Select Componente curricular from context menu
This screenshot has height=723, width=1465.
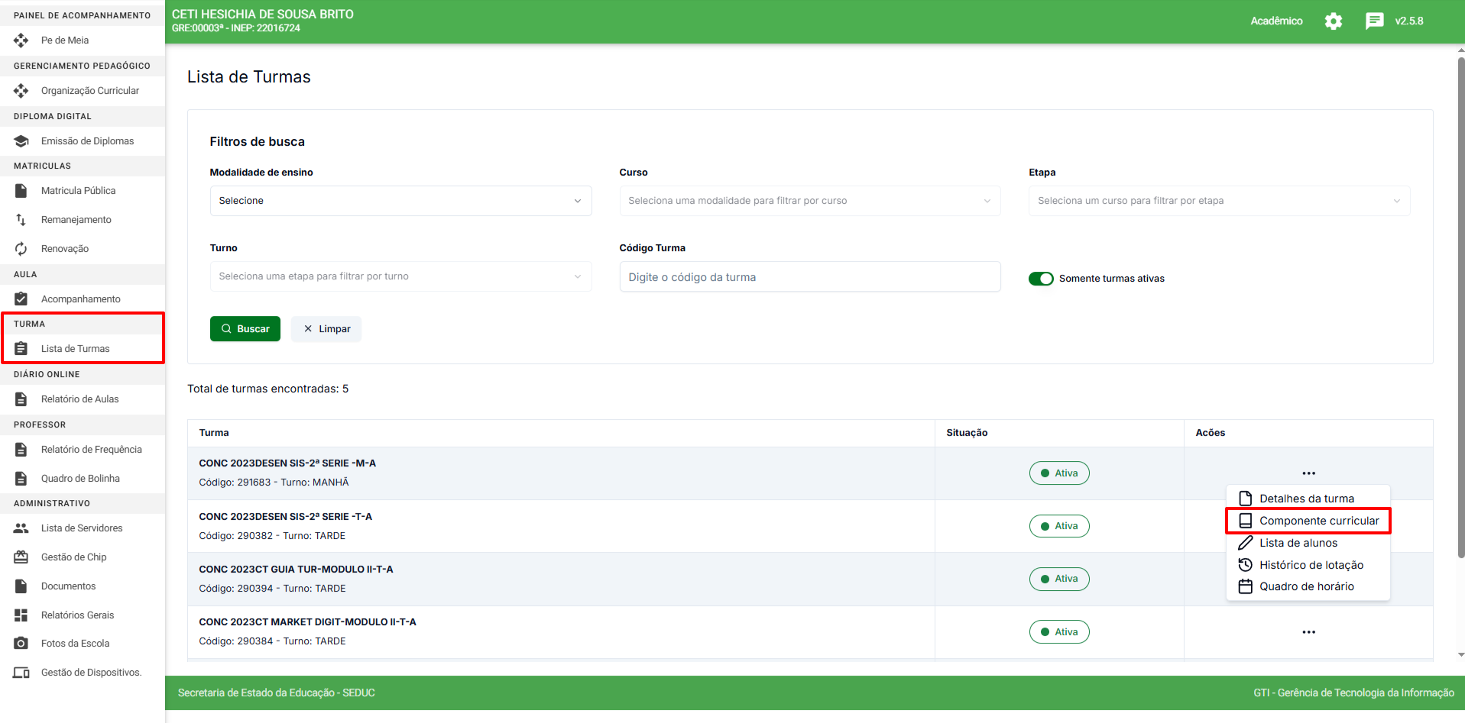1318,521
